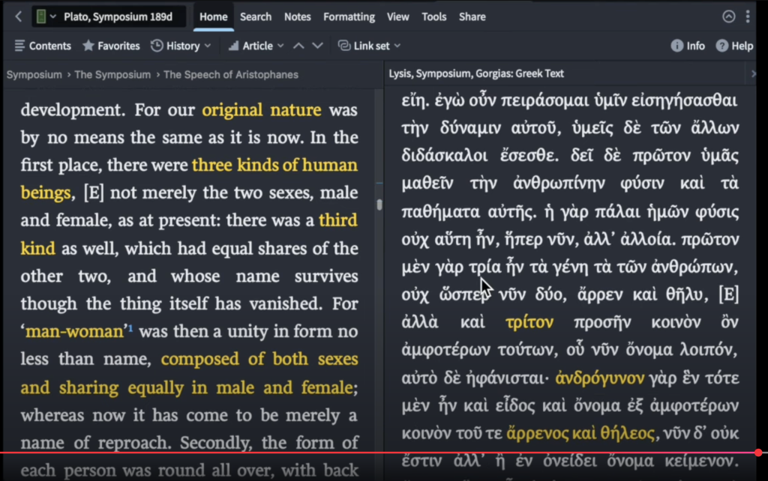Expand the Link set dropdown
This screenshot has height=481, width=768.
(369, 46)
